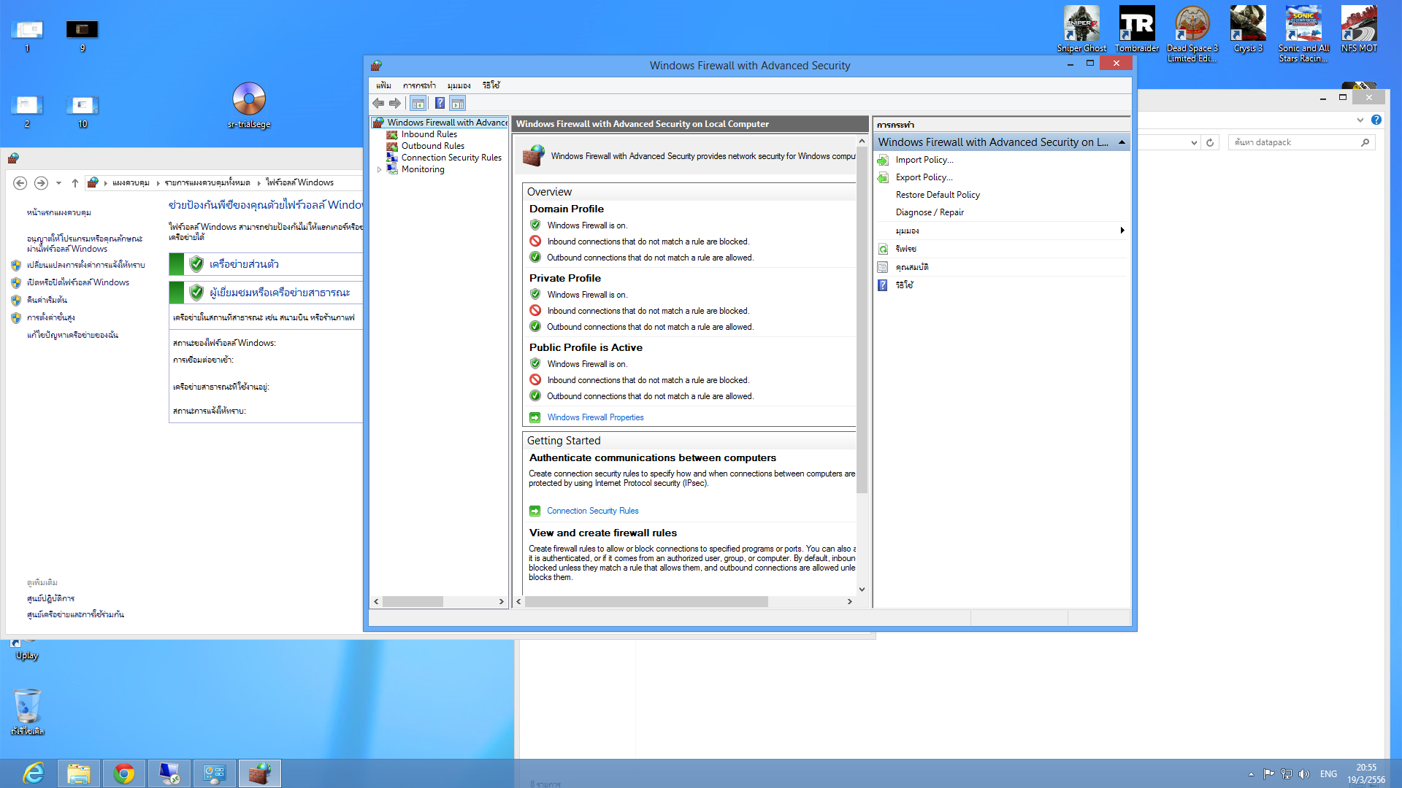1402x788 pixels.
Task: Select Inbound Rules in the tree
Action: pos(429,134)
